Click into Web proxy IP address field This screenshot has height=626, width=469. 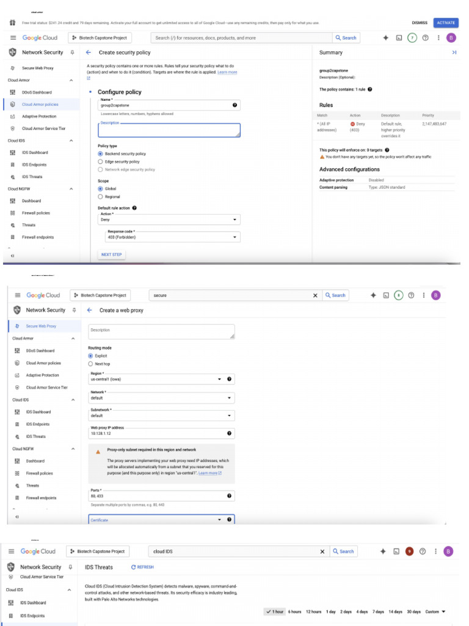[156, 433]
